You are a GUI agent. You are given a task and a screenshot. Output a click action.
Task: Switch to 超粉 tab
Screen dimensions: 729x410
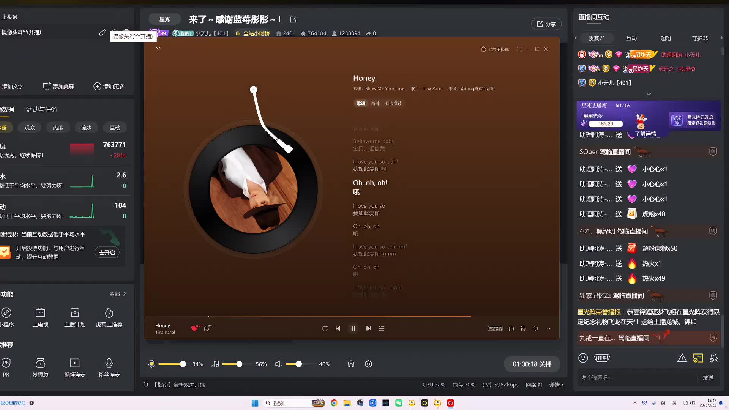point(665,38)
